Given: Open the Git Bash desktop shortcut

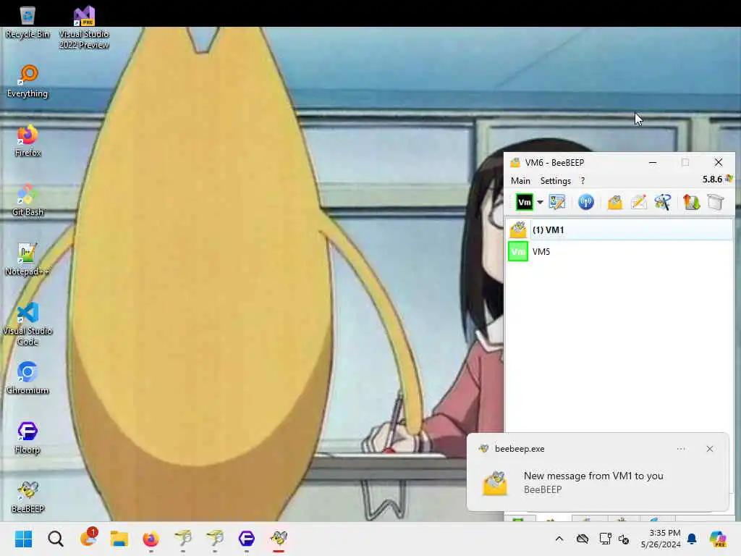Looking at the screenshot, I should click(x=27, y=200).
